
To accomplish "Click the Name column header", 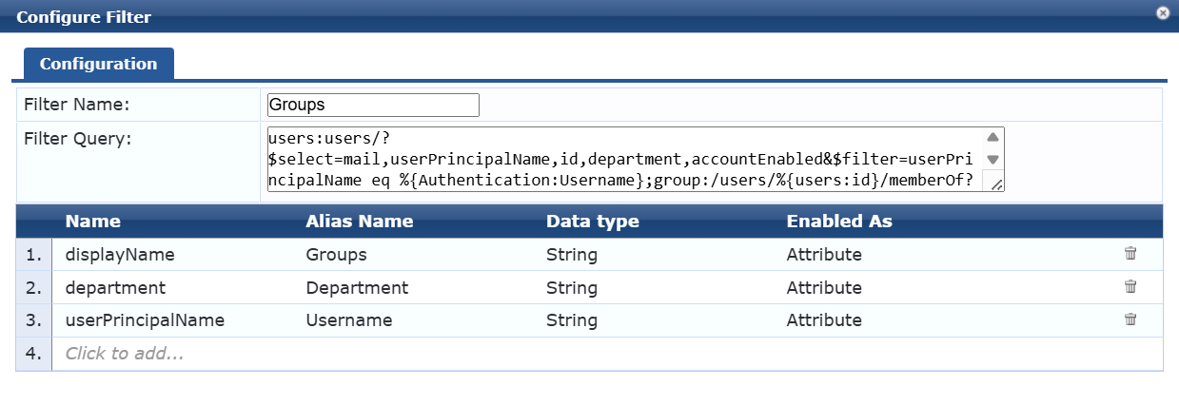I will click(x=92, y=222).
